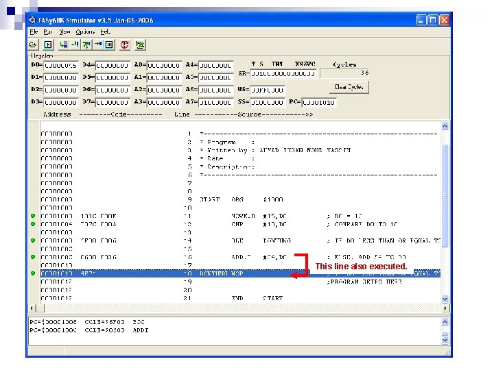Click the US user stack field

(x=268, y=90)
